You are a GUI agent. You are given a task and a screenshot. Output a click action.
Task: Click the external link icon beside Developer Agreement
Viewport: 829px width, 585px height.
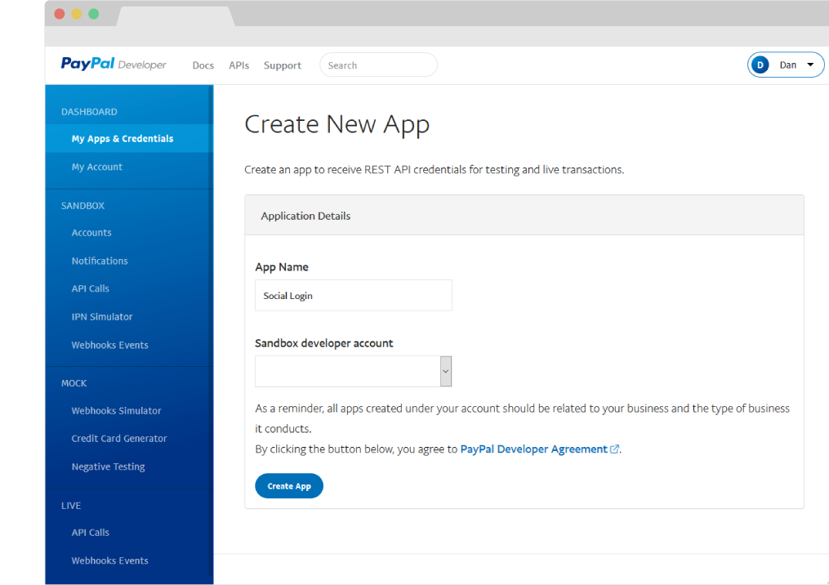(x=615, y=449)
